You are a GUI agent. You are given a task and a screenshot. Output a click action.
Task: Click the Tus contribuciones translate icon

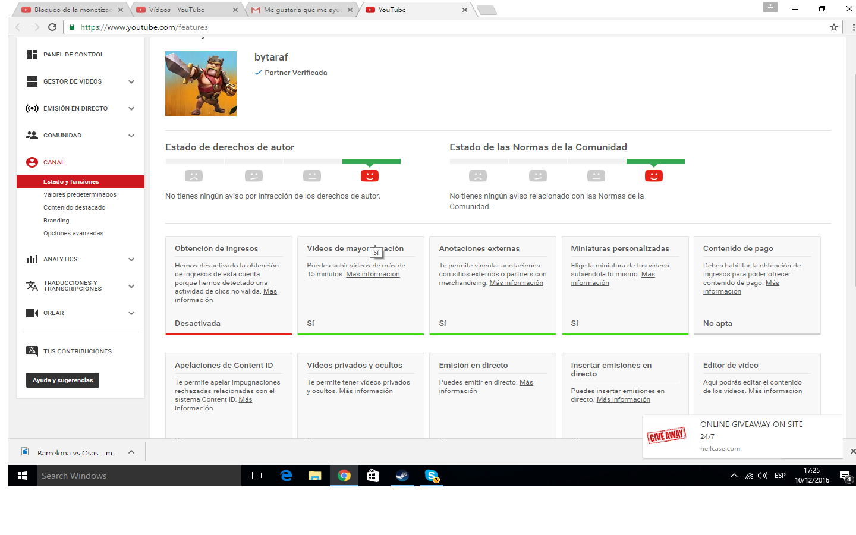click(x=32, y=351)
